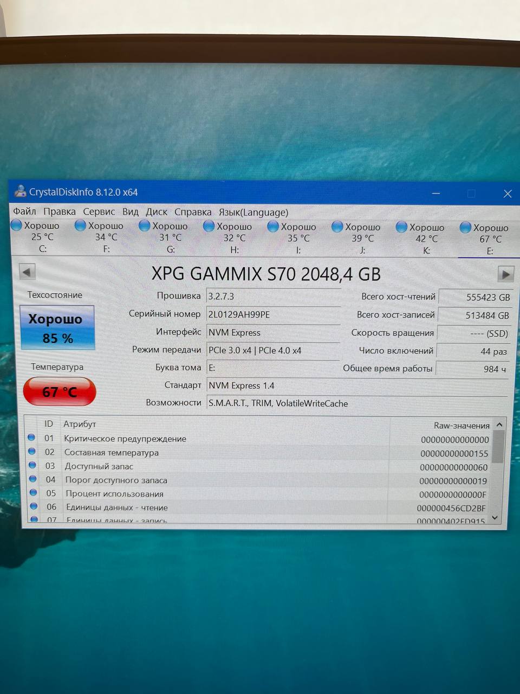This screenshot has width=520, height=694.
Task: Select row Составная температура
Action: tap(260, 452)
